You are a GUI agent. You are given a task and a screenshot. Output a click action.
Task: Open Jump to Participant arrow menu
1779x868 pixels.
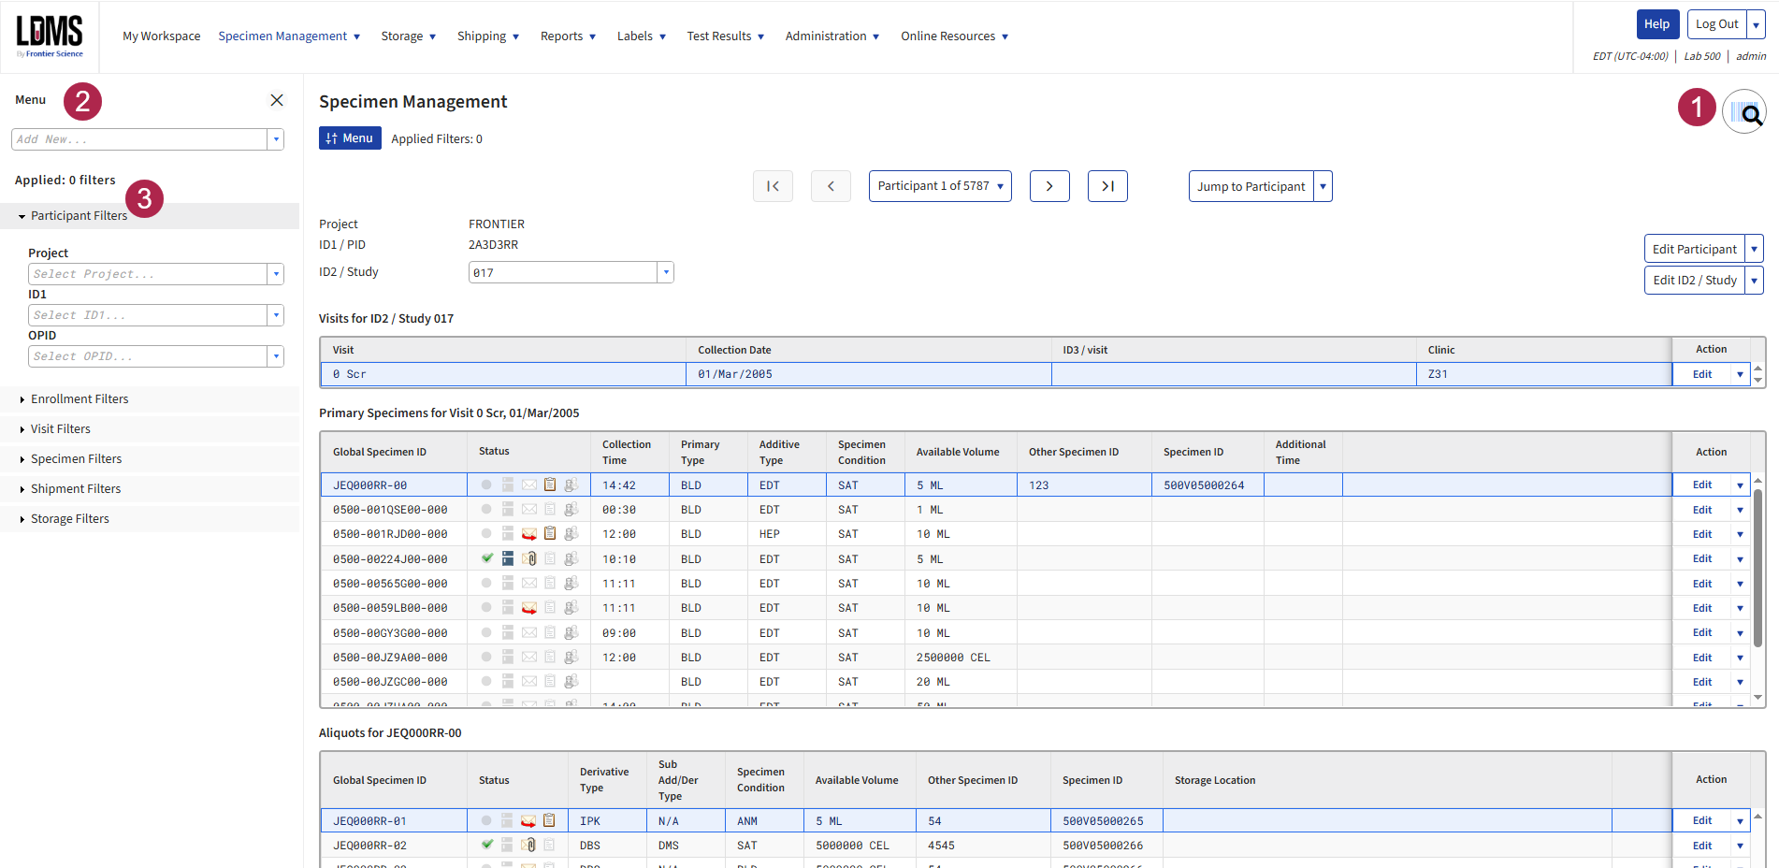point(1323,186)
